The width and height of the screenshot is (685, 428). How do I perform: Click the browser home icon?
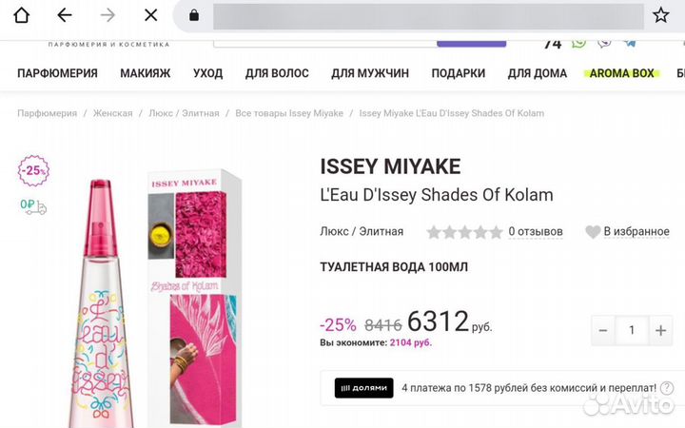[x=21, y=15]
